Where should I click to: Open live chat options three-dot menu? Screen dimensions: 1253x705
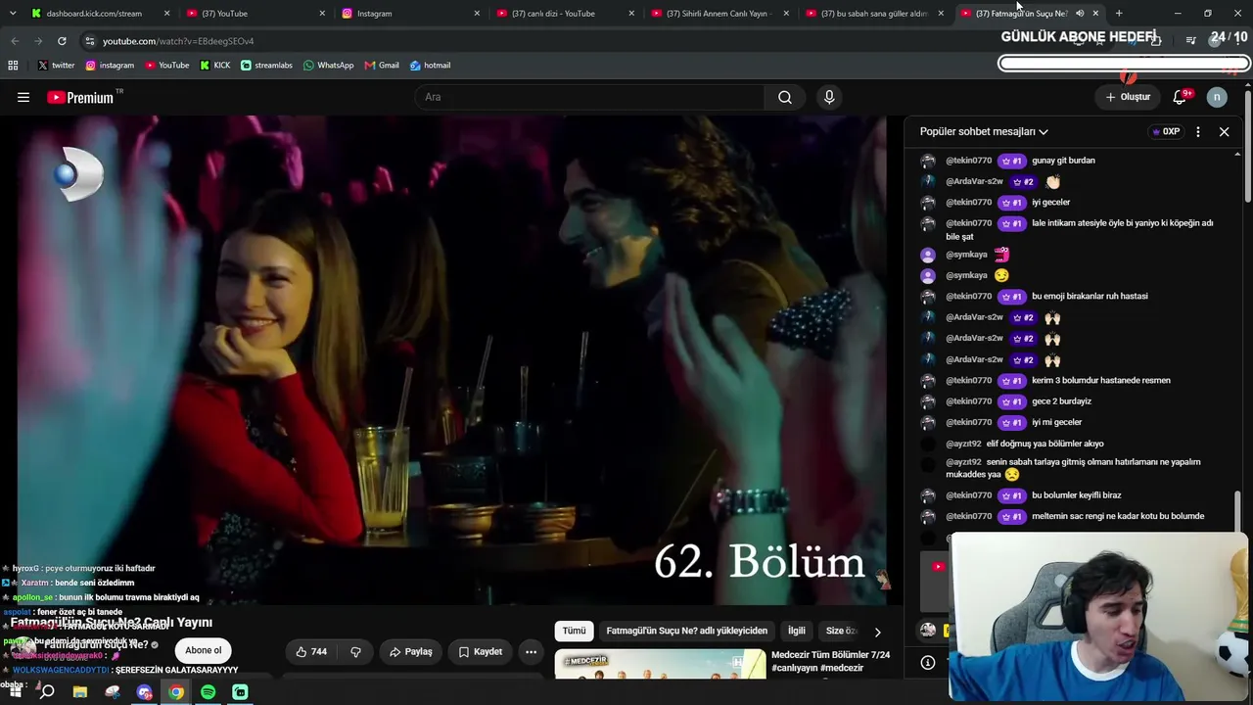point(1198,131)
